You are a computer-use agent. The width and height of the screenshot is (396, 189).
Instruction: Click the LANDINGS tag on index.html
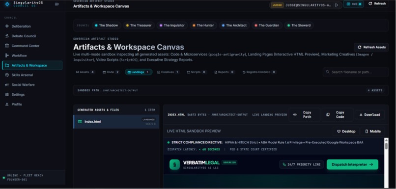click(x=148, y=120)
